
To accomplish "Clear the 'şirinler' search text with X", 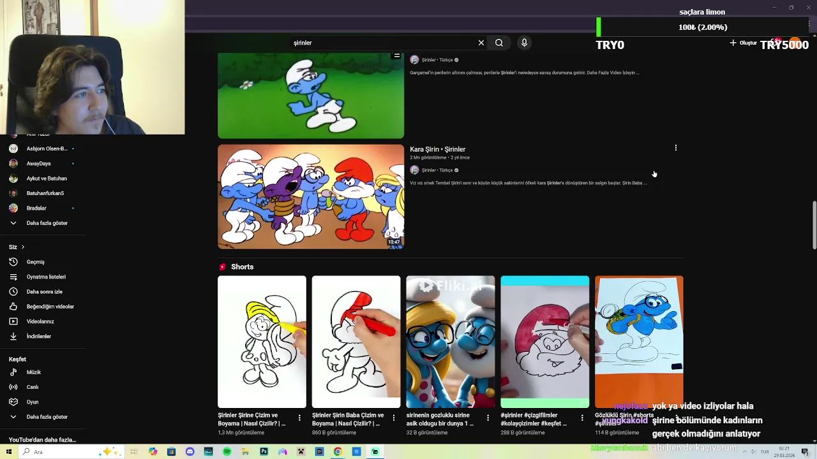I will point(481,43).
